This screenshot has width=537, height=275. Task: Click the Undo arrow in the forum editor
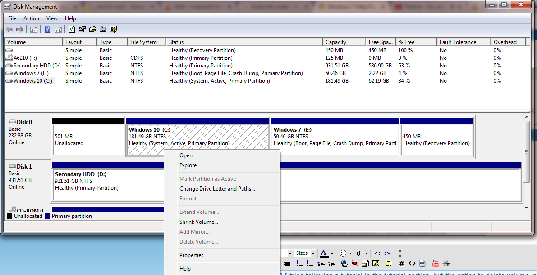377,253
